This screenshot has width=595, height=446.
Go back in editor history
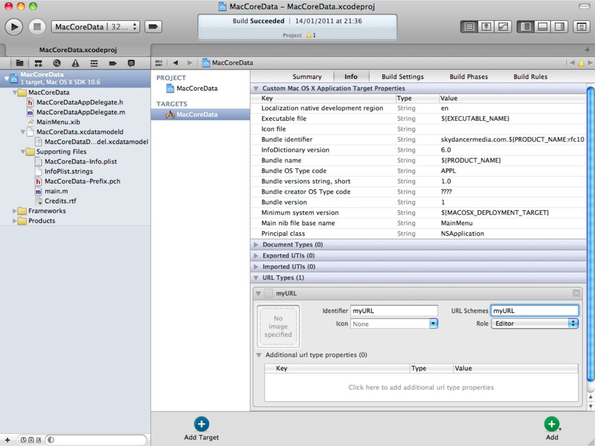pos(175,63)
